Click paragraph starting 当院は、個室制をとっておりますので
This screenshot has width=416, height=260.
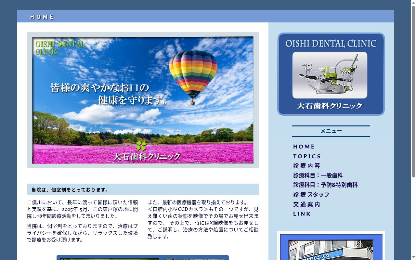click(83, 233)
